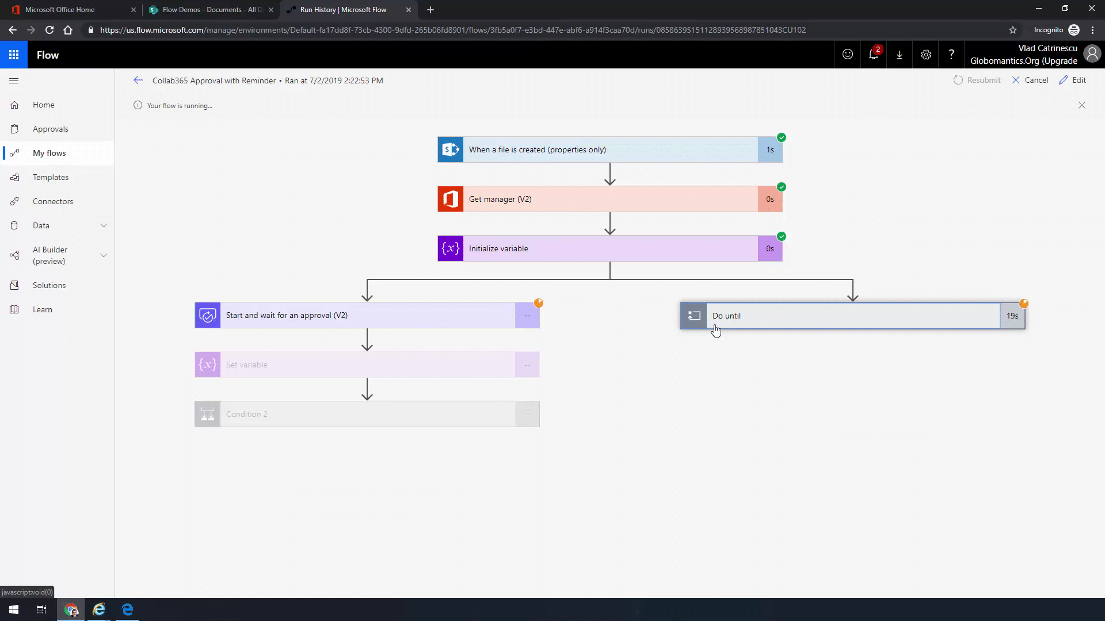Image resolution: width=1105 pixels, height=621 pixels.
Task: Click the SharePoint trigger icon
Action: (451, 149)
